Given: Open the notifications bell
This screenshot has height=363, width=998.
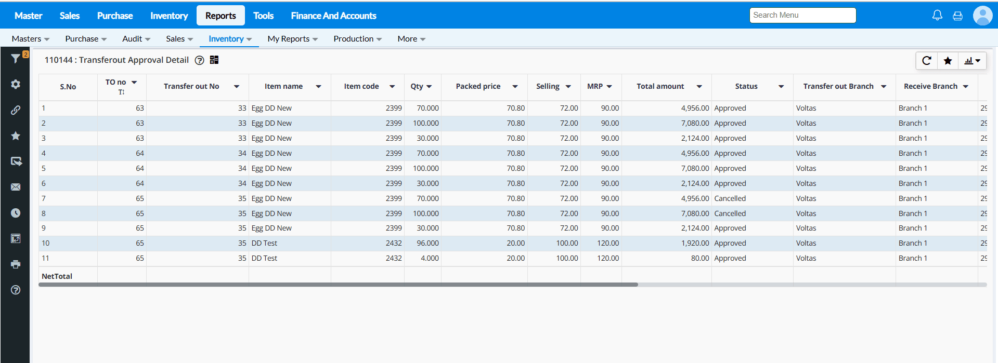Looking at the screenshot, I should pos(937,16).
